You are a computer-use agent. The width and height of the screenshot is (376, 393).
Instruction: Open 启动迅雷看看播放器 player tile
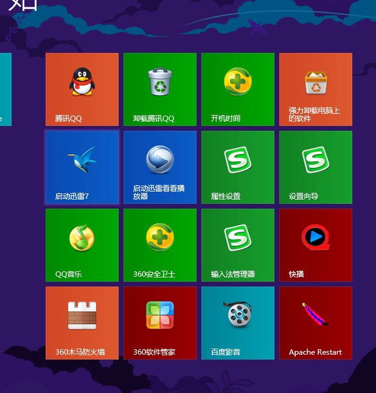click(x=159, y=167)
